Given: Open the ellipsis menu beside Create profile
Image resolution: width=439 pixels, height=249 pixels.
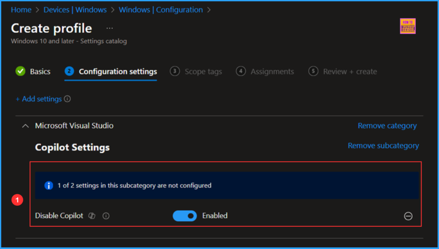Looking at the screenshot, I should 109,29.
